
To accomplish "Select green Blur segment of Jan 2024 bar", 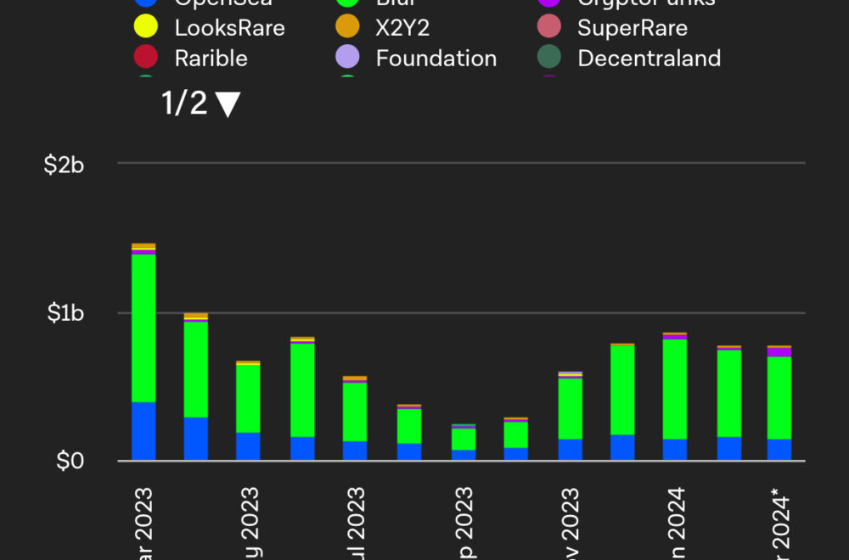I will 675,389.
